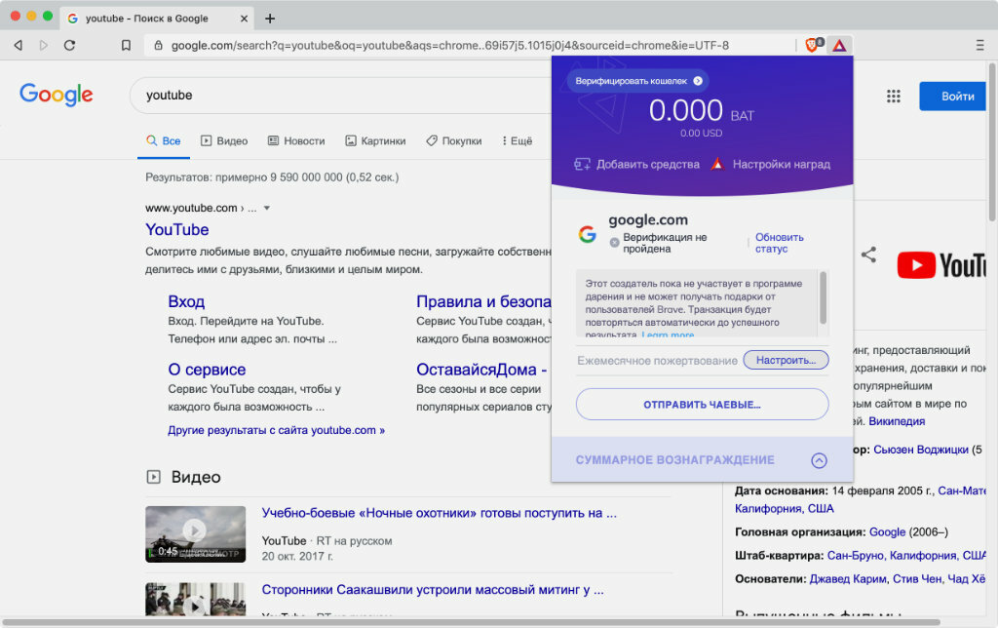Open Правила и безопасность sitelink
The width and height of the screenshot is (998, 628).
coord(483,301)
